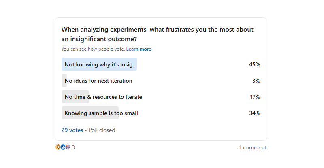
Task: Open the reactions count of 3
Action: pos(73,147)
